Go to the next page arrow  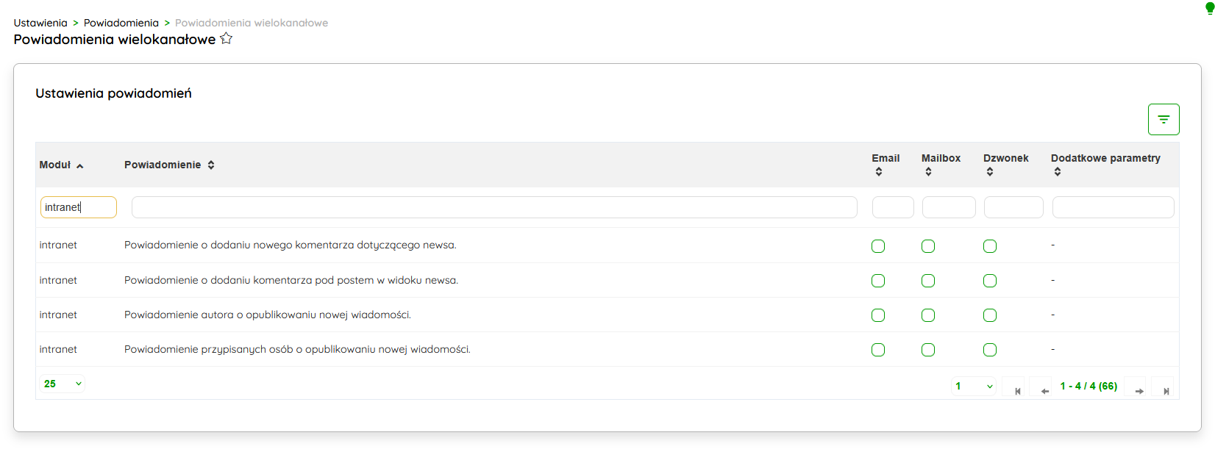[x=1139, y=391]
